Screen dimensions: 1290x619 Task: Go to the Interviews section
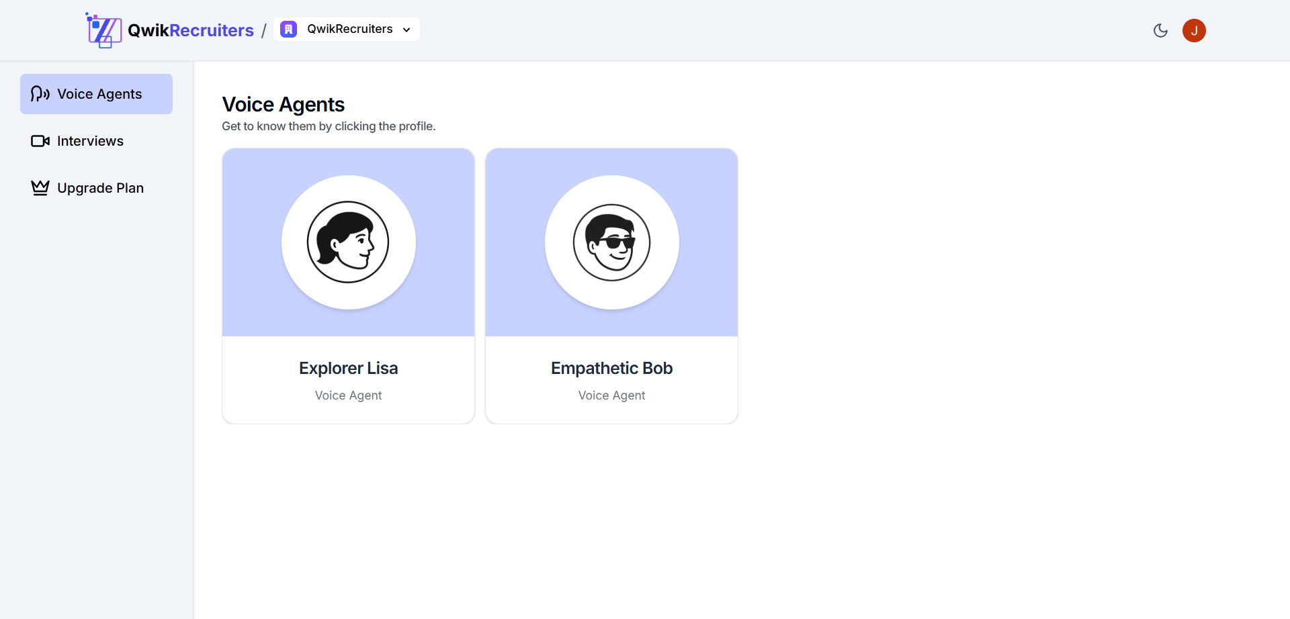click(90, 141)
